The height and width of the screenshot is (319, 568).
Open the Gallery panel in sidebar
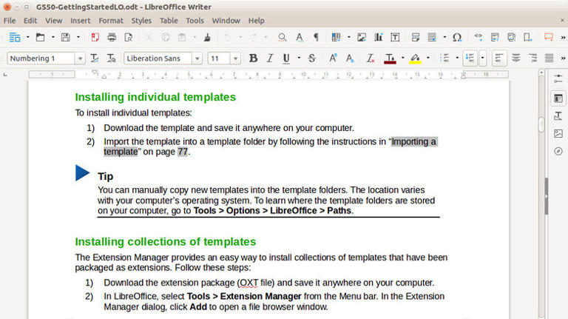558,133
